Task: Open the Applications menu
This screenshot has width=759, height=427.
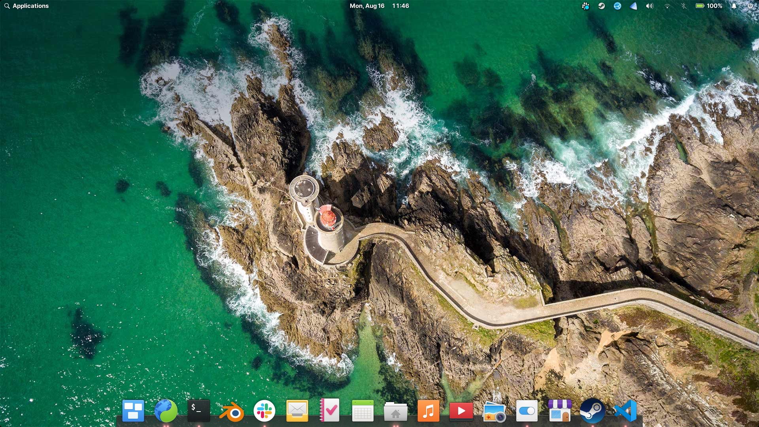Action: click(26, 6)
